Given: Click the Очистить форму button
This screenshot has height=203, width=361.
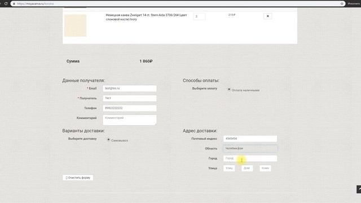Looking at the screenshot, I should [78, 178].
